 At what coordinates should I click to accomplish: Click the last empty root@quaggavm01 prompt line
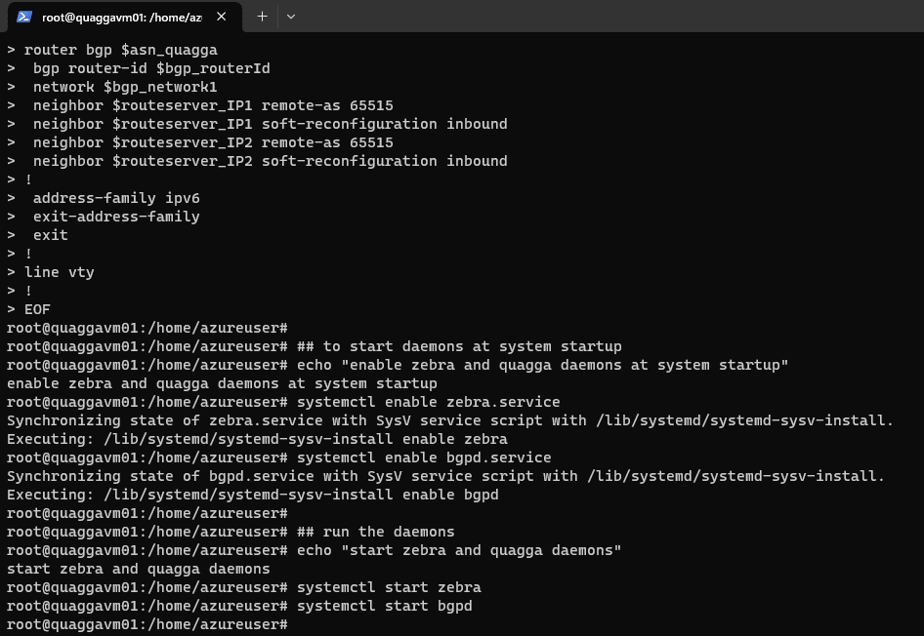point(147,624)
